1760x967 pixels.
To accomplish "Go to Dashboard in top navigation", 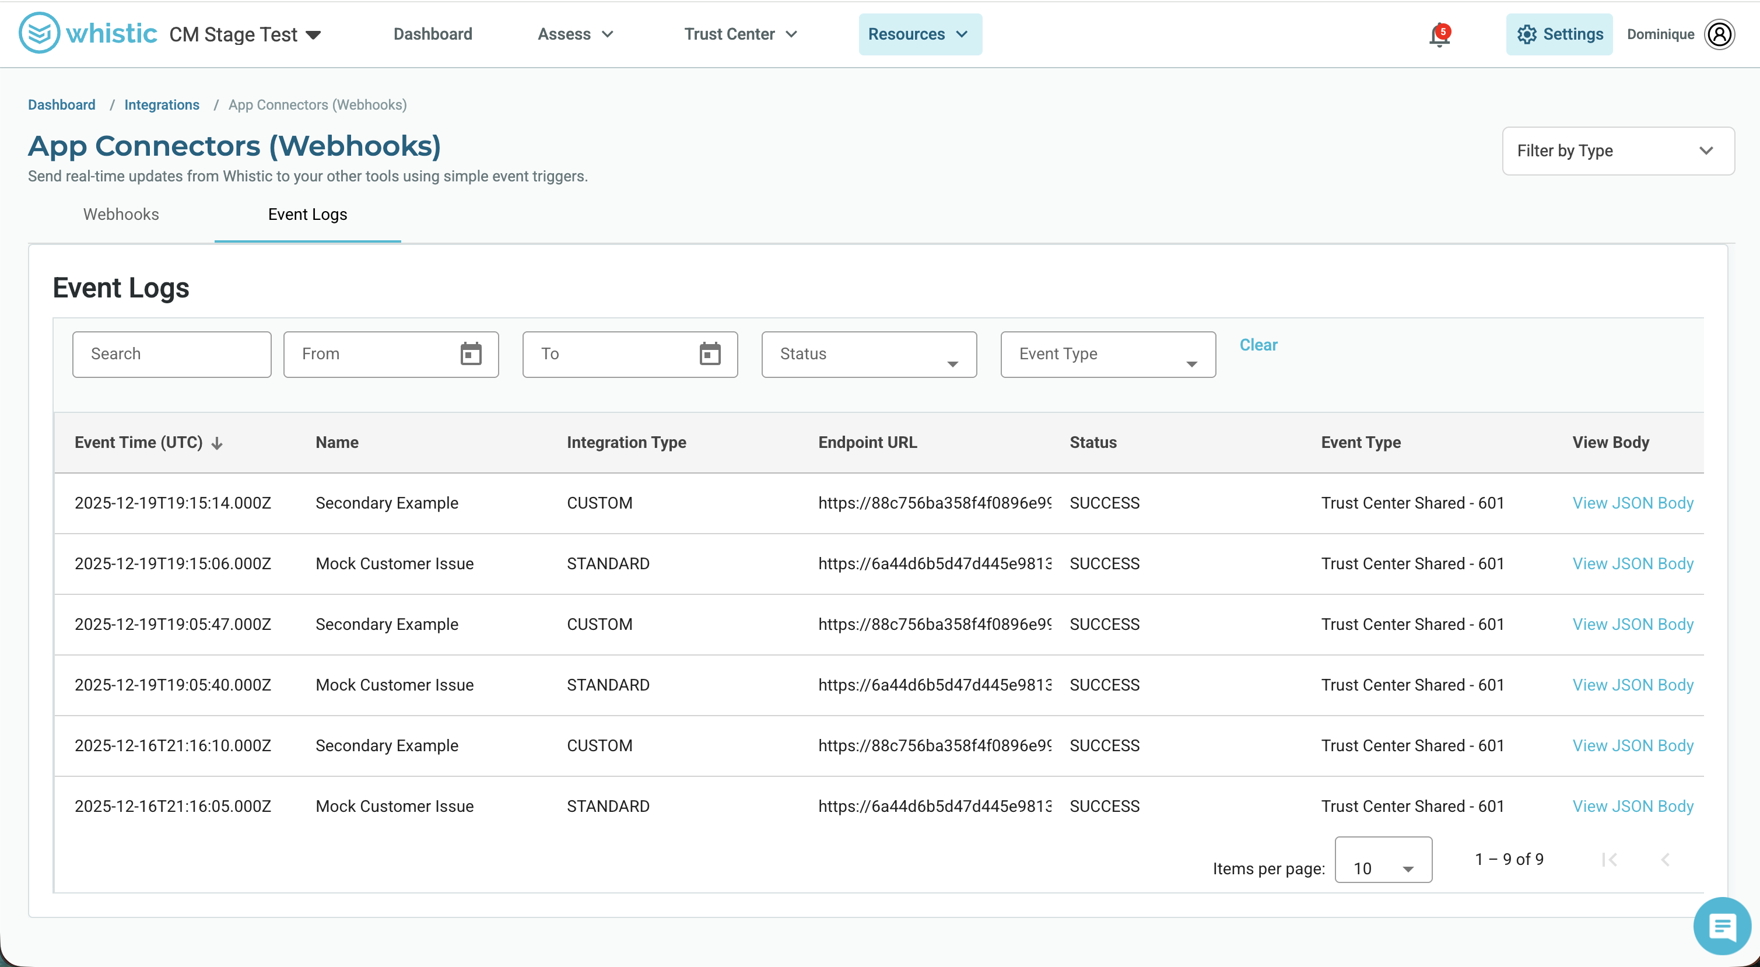I will coord(433,34).
